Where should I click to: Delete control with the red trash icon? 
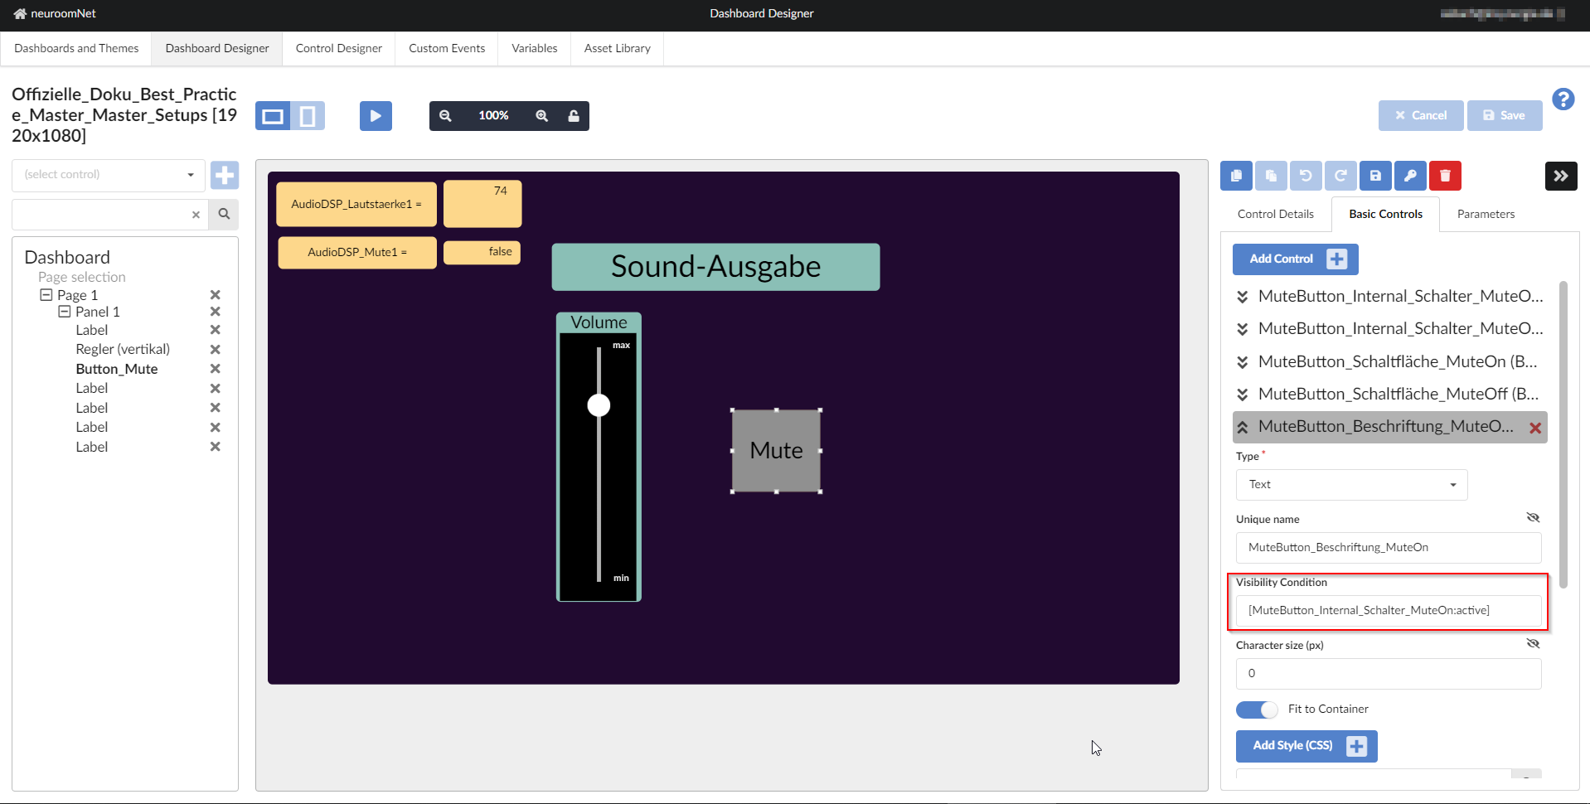tap(1445, 176)
